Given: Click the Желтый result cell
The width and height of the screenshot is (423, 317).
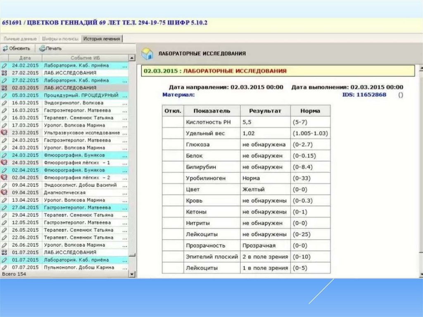Looking at the screenshot, I should [x=265, y=190].
